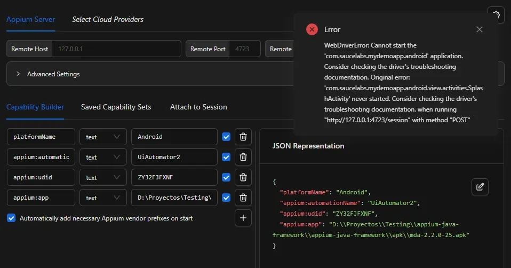Uncheck the appium:app capability checkbox
Image resolution: width=511 pixels, height=268 pixels.
(x=226, y=197)
